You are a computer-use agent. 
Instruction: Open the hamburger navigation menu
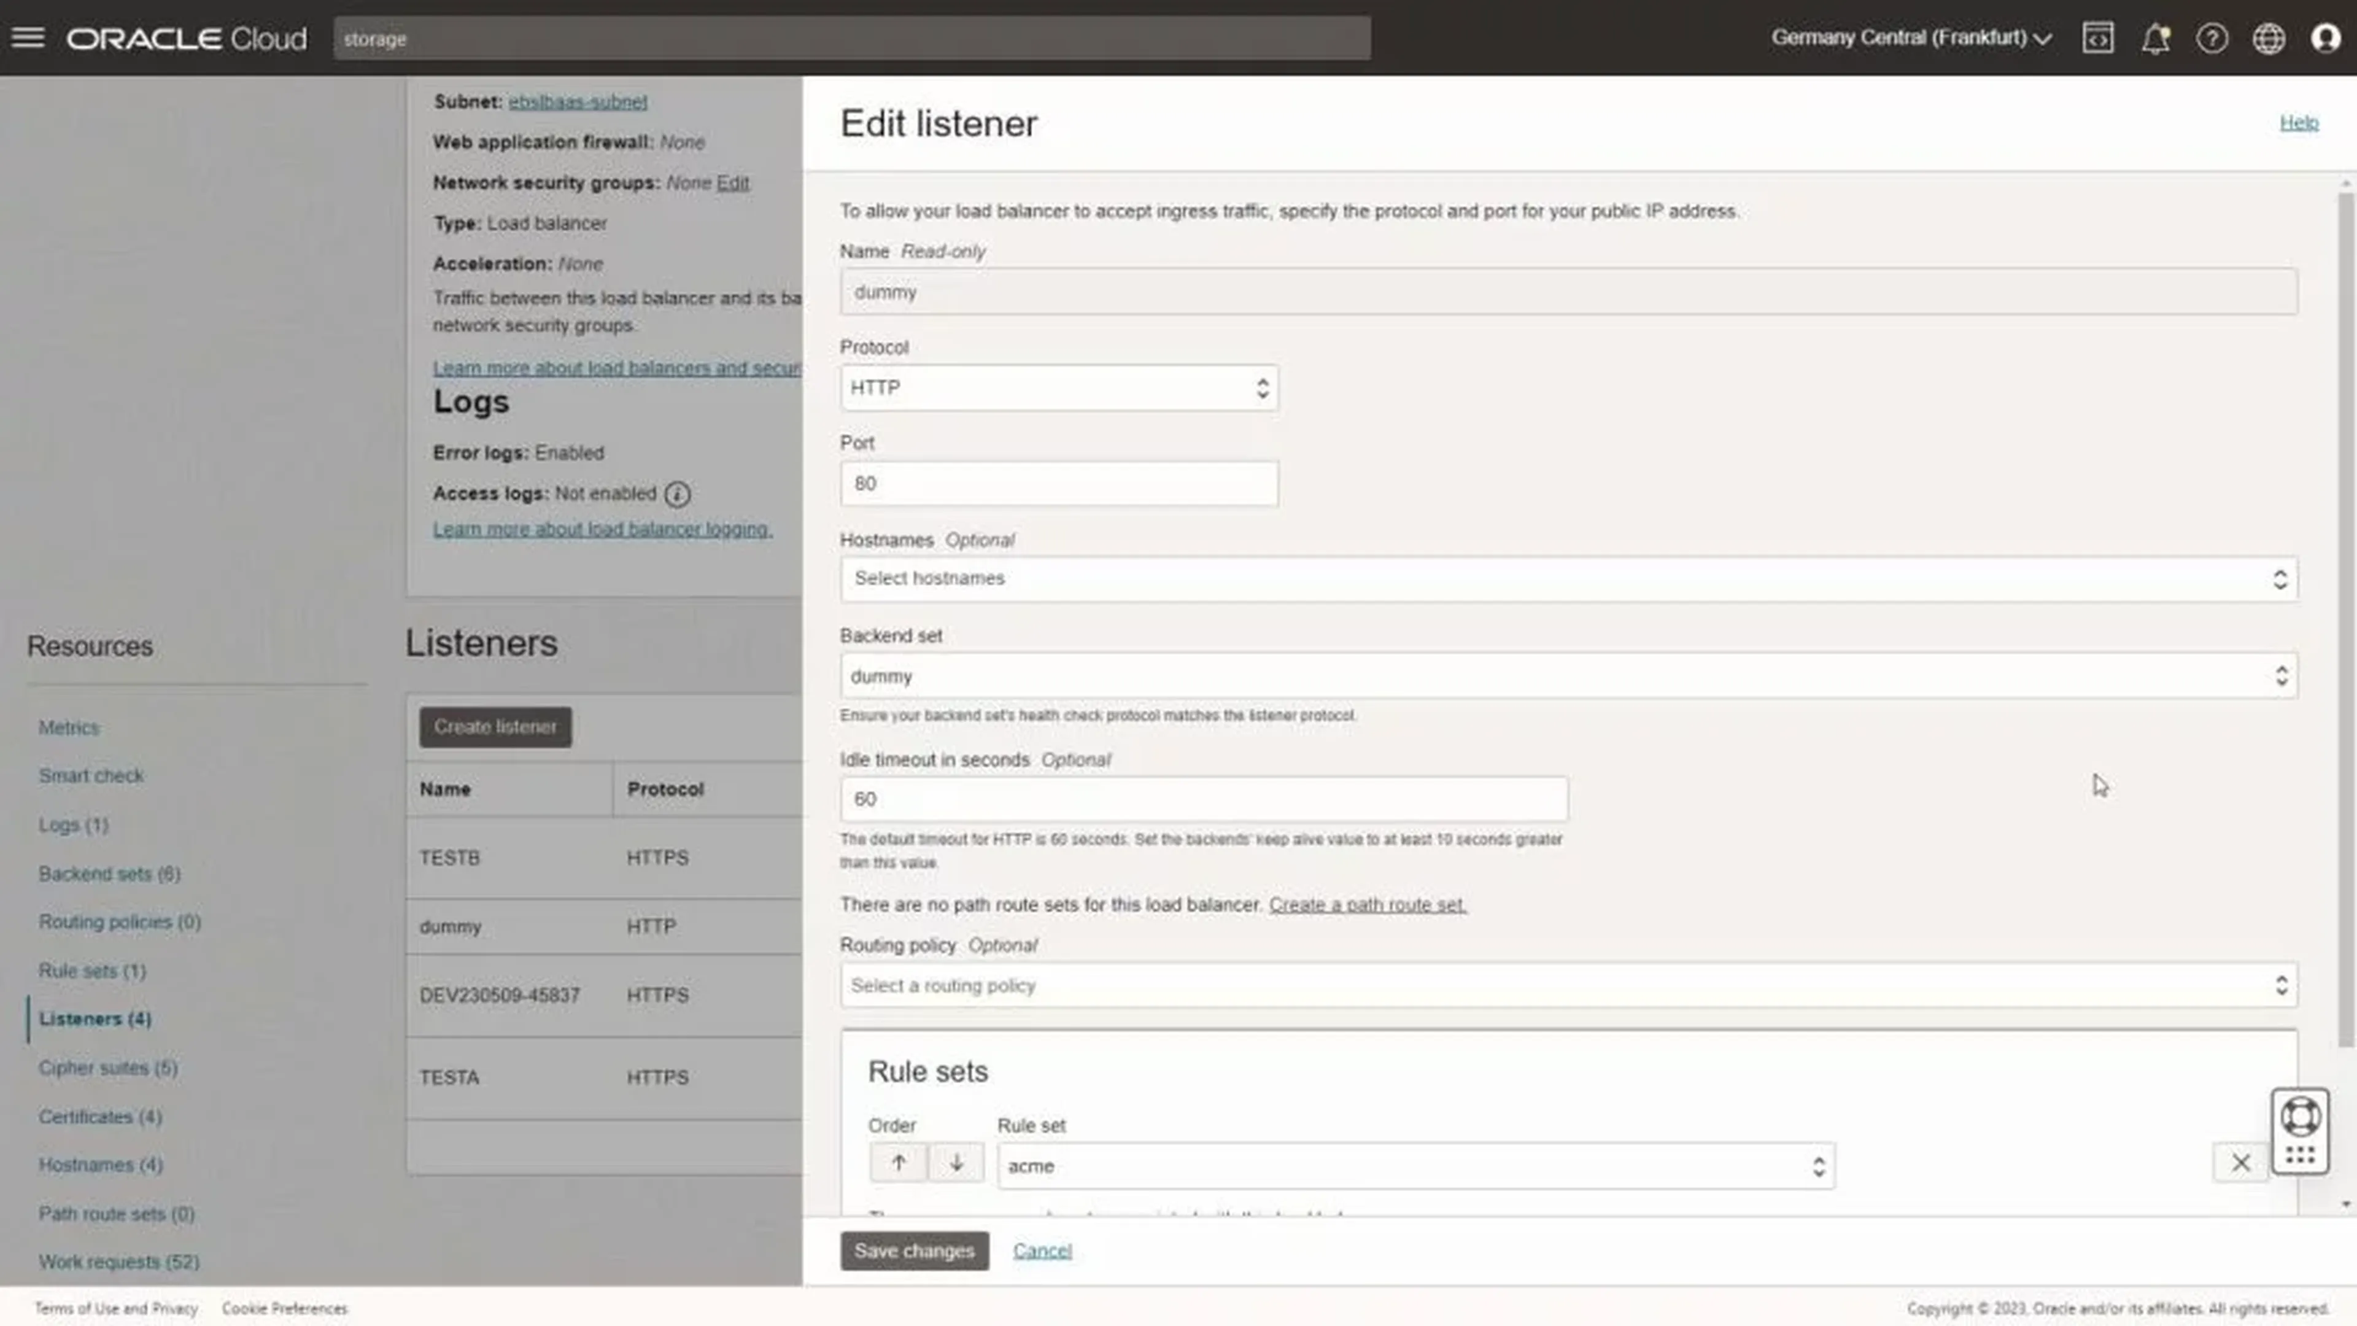[x=28, y=37]
